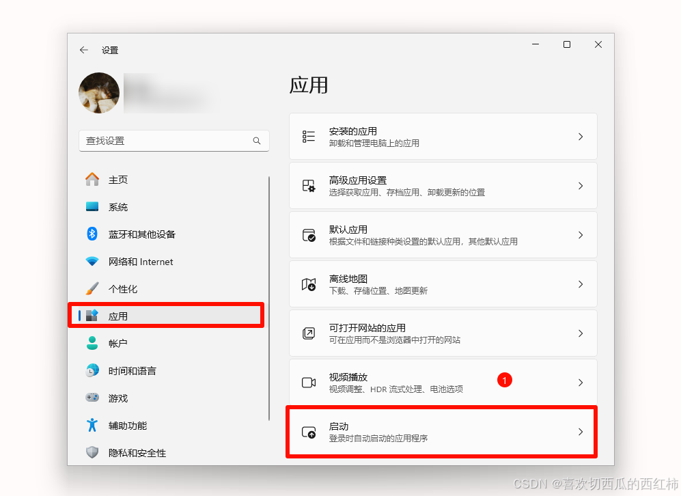This screenshot has width=681, height=496.
Task: Click the magnifier search icon
Action: click(257, 141)
